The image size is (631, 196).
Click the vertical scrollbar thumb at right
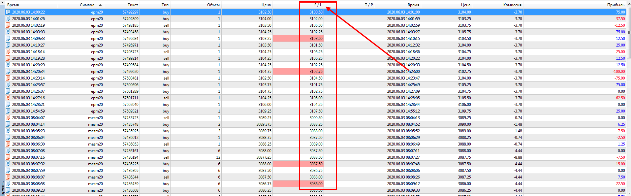(629, 33)
